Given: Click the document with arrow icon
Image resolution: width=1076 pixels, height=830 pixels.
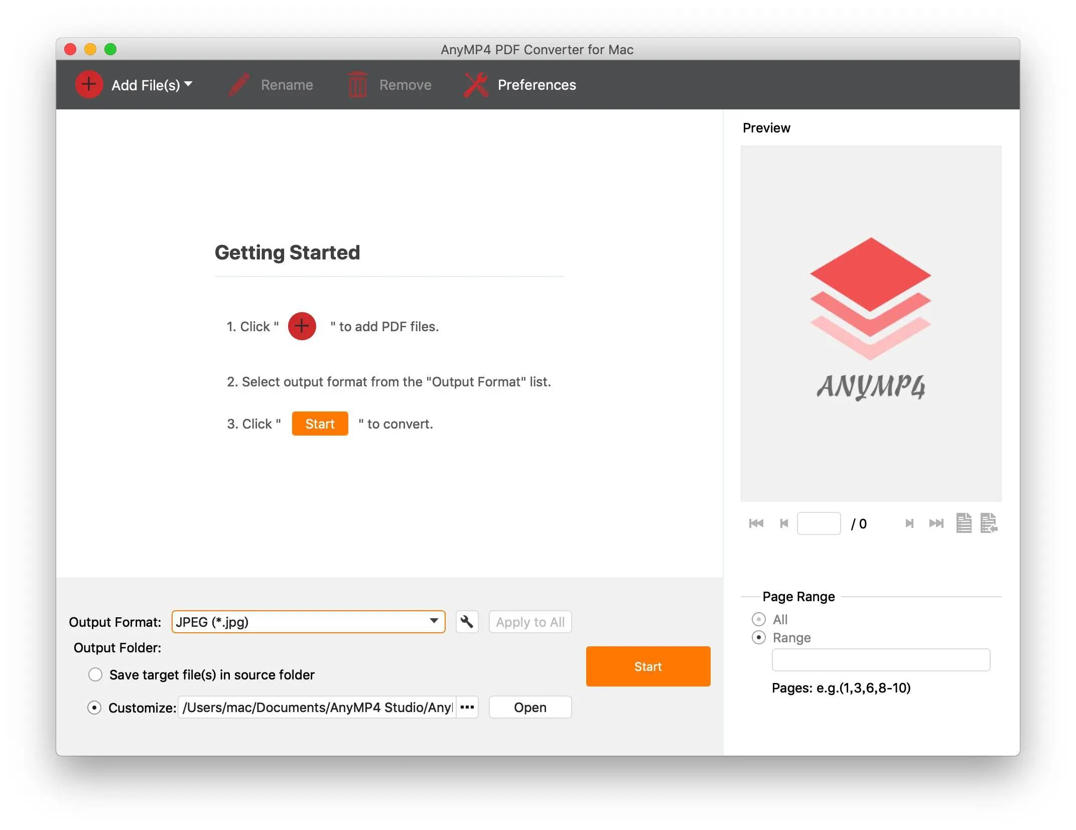Looking at the screenshot, I should tap(989, 523).
